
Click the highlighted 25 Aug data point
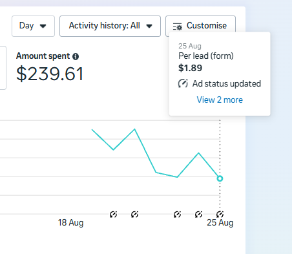[x=220, y=178]
